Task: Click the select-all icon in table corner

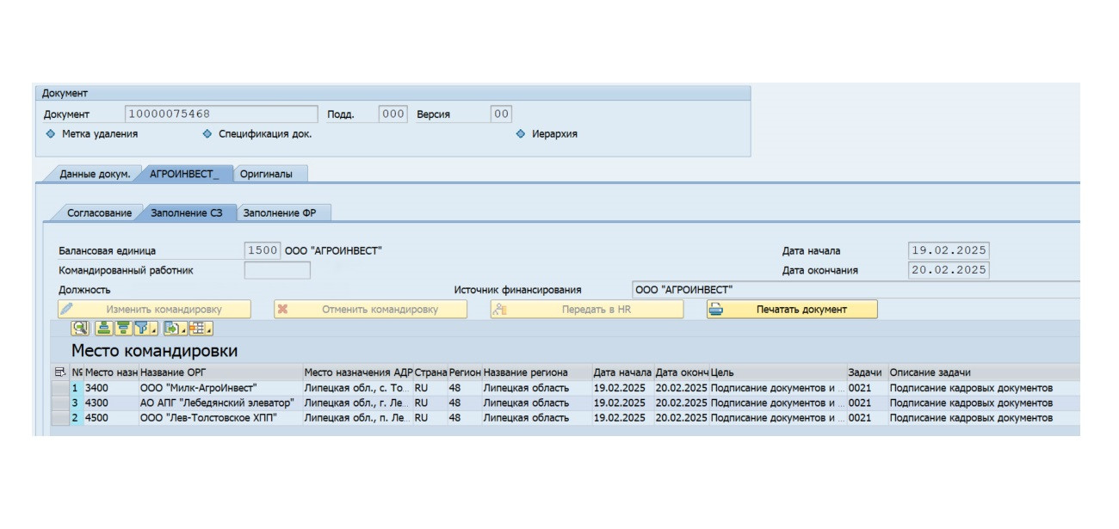Action: (x=59, y=372)
